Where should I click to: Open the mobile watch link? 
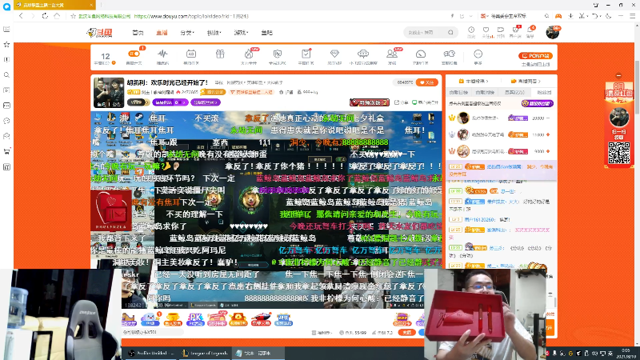point(425,102)
